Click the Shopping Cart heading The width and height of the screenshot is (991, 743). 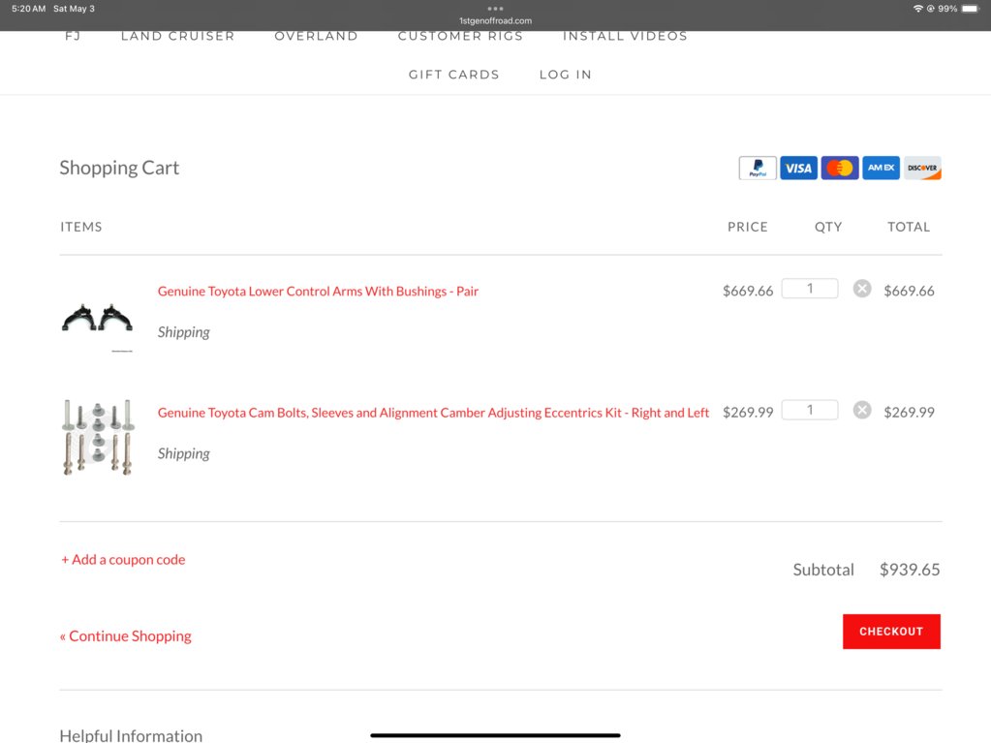[119, 168]
